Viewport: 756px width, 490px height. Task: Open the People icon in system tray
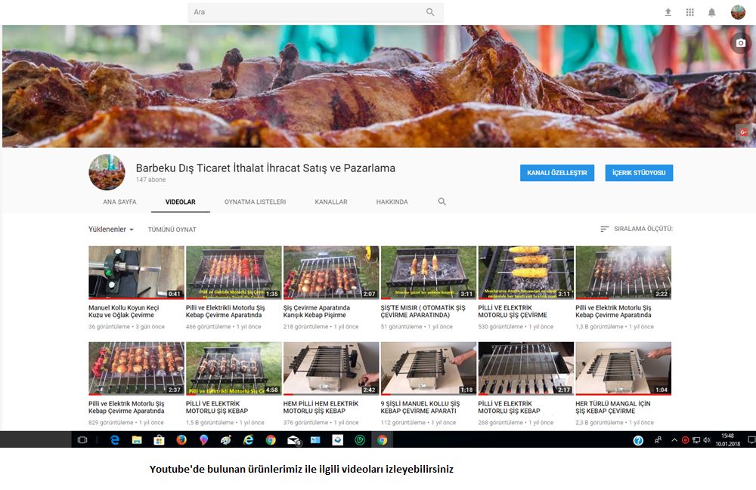click(x=658, y=440)
